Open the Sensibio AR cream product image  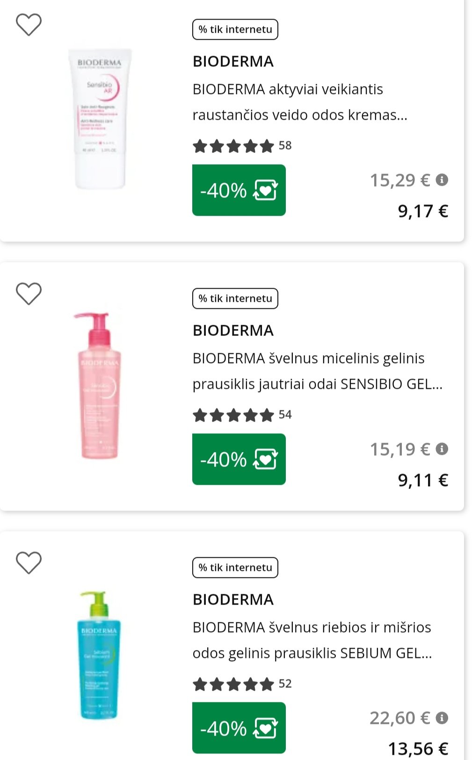click(100, 119)
